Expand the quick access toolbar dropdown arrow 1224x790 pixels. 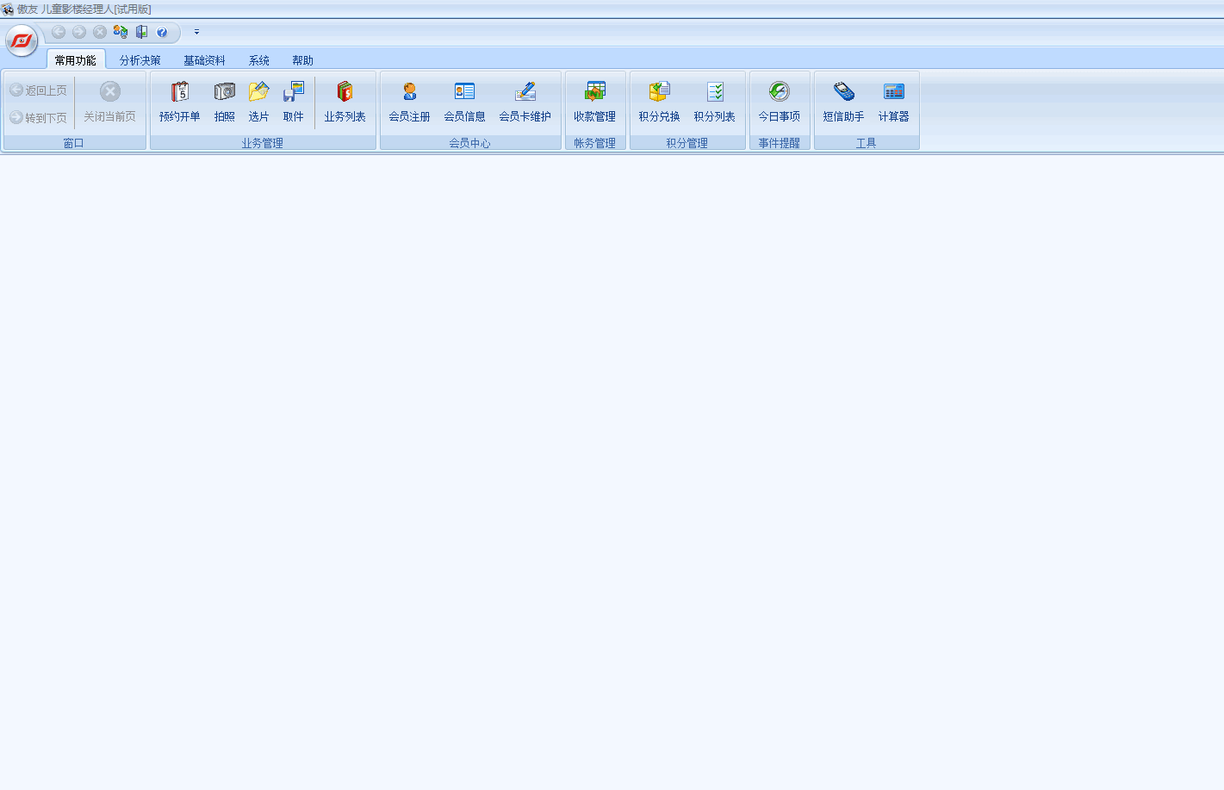pyautogui.click(x=196, y=32)
